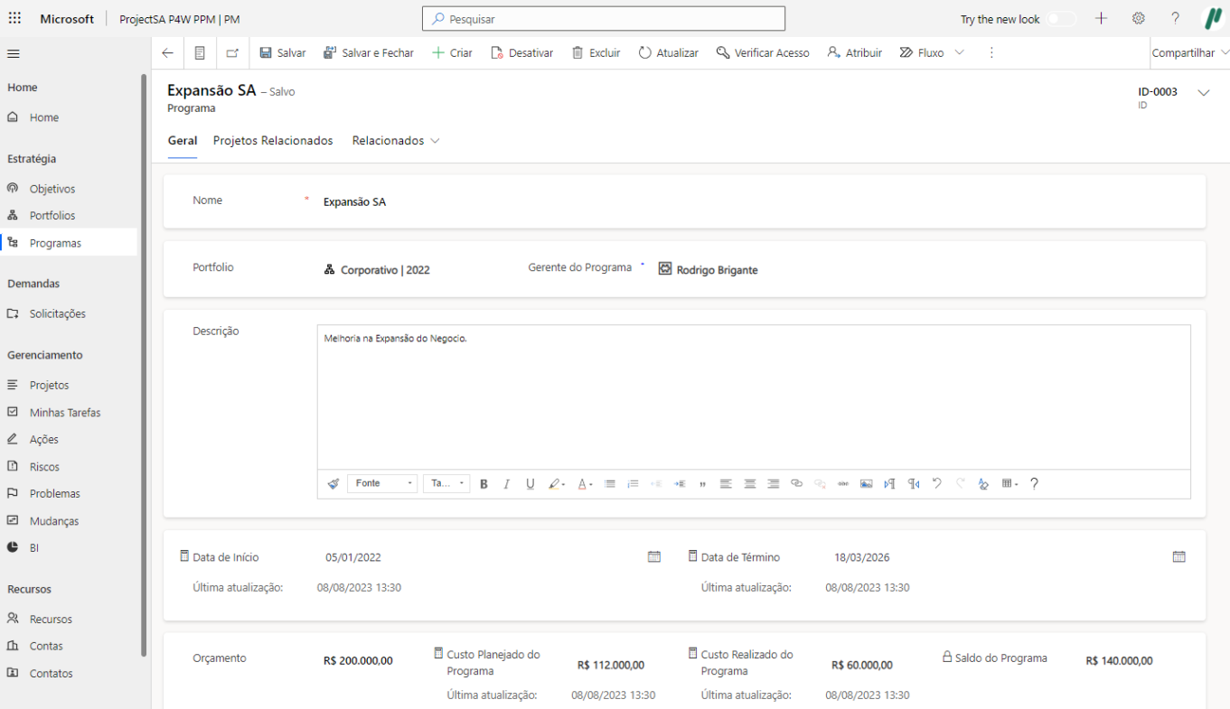Toggle bold formatting
This screenshot has height=709, width=1230.
point(484,484)
